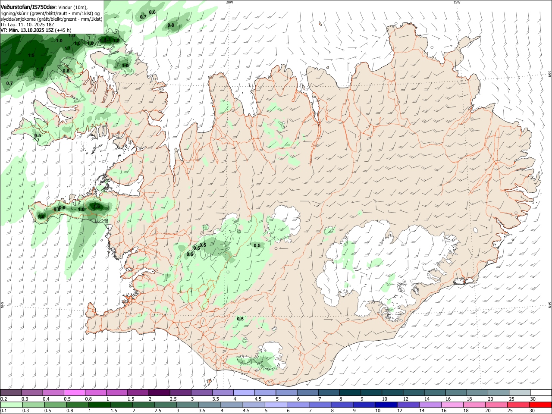This screenshot has height=414, width=552.
Task: Pick the deep navy 10 swatch, lower scale
Action: 386,405
